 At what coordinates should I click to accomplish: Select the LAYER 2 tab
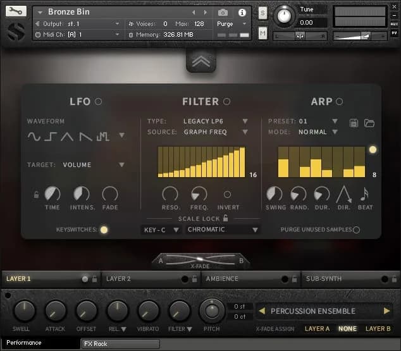pos(119,278)
